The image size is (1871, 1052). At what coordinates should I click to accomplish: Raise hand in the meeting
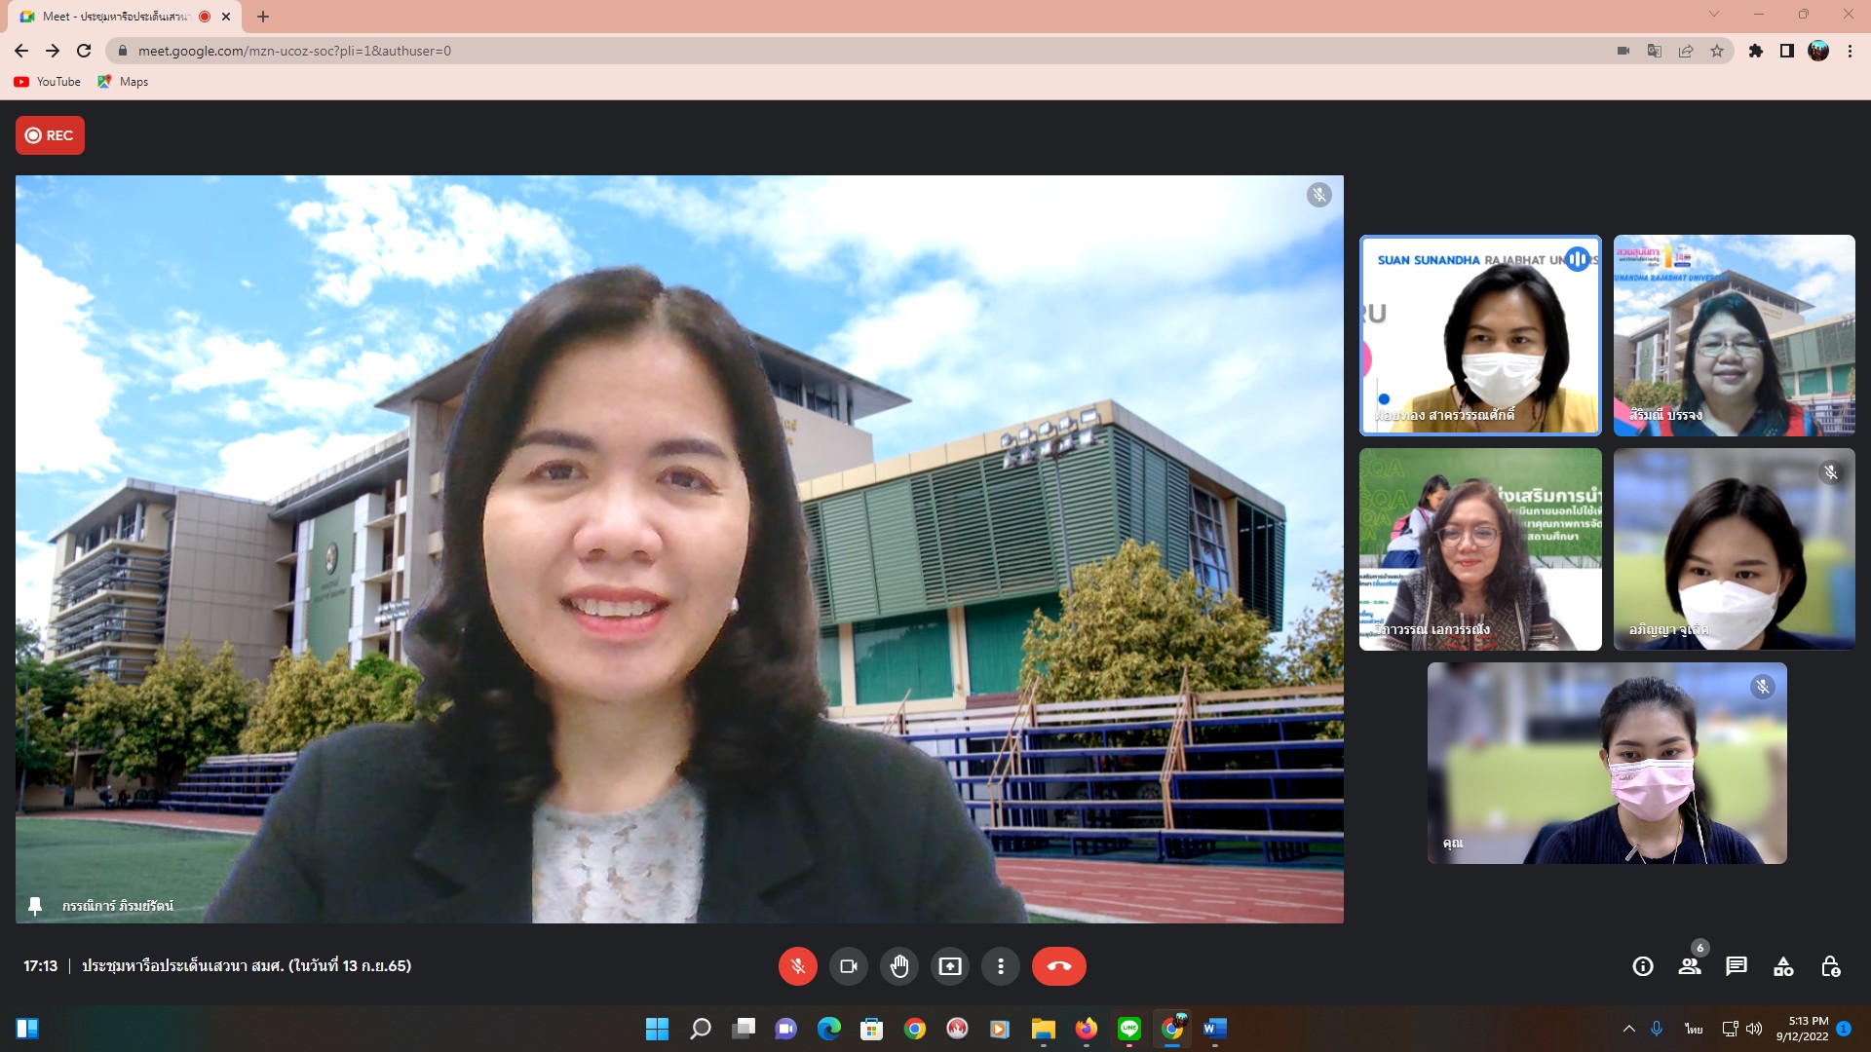898,966
